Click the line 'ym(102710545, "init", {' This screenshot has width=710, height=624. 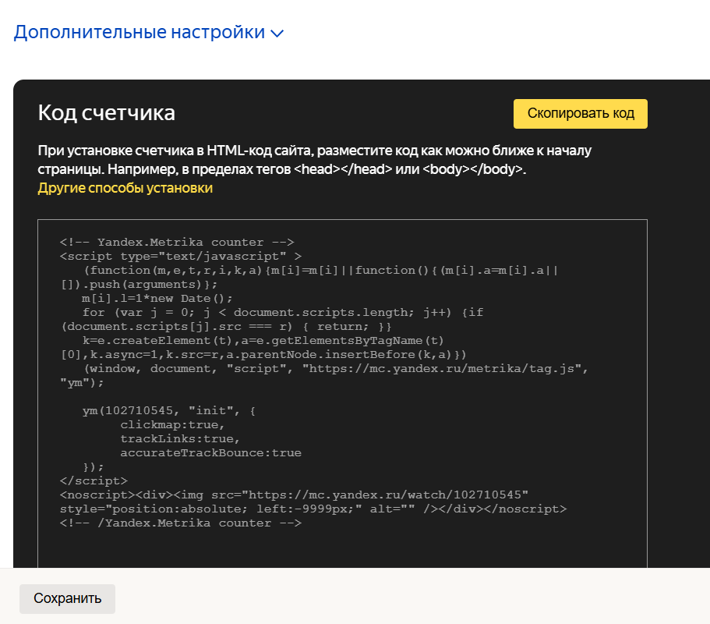pyautogui.click(x=169, y=410)
